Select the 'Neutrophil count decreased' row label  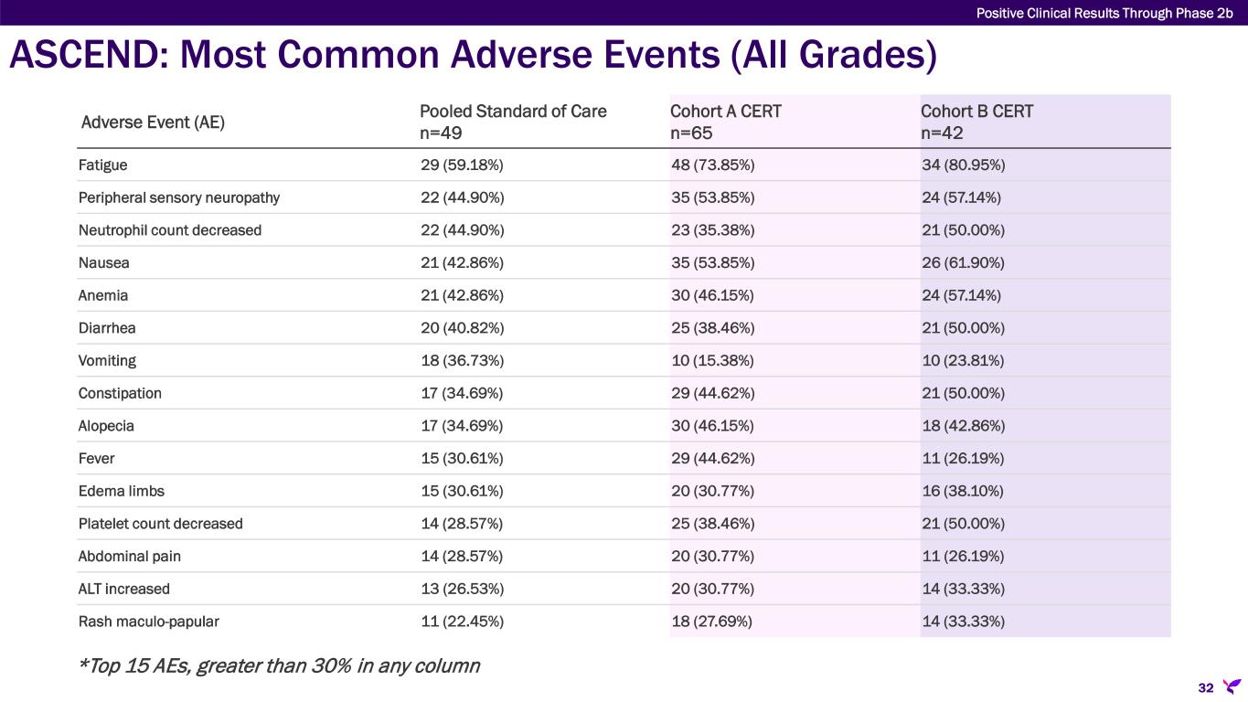[x=170, y=230]
